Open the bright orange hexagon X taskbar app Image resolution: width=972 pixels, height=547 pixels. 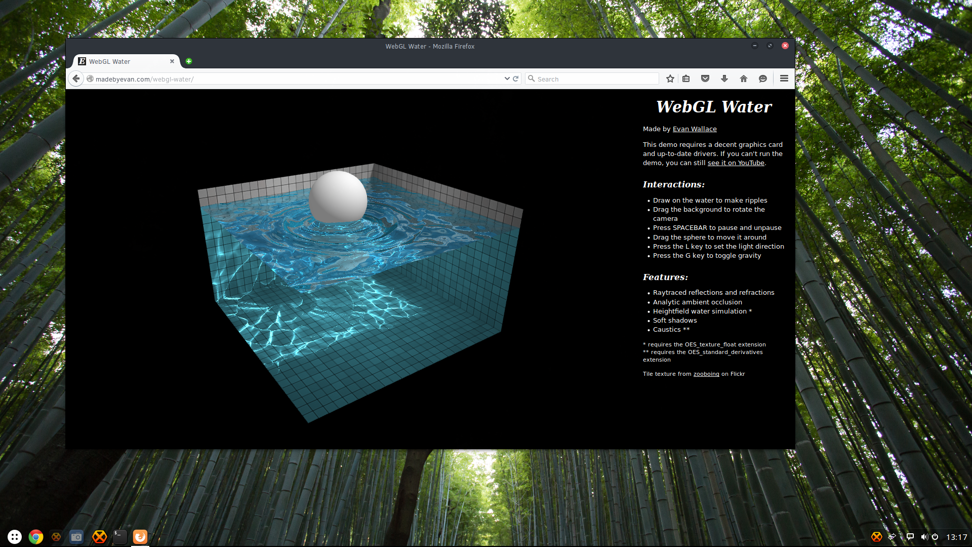[x=100, y=537]
